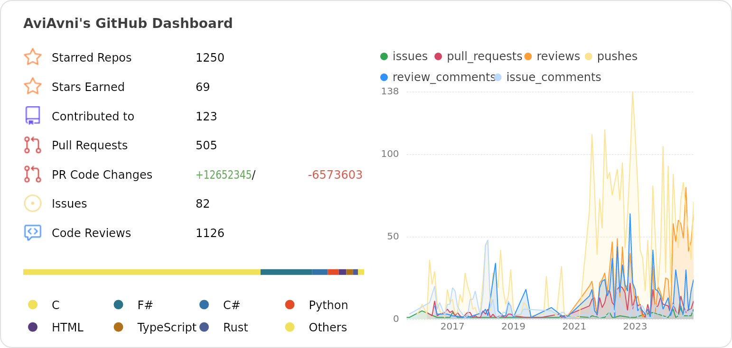Click the Code Reviews value 1126
The height and width of the screenshot is (348, 732).
click(210, 233)
